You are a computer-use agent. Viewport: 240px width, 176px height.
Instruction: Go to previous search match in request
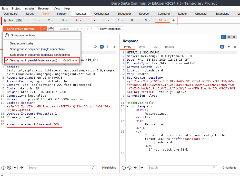coord(15,168)
